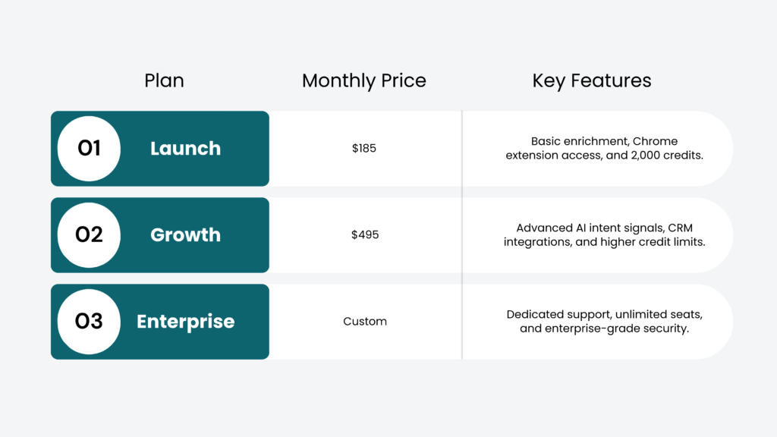Click the Key Features column header
Image resolution: width=777 pixels, height=437 pixels.
point(592,80)
